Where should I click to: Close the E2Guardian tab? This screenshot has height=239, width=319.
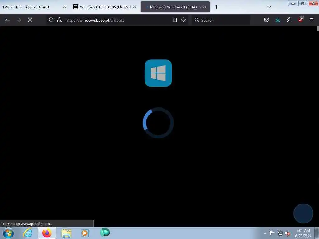64,7
